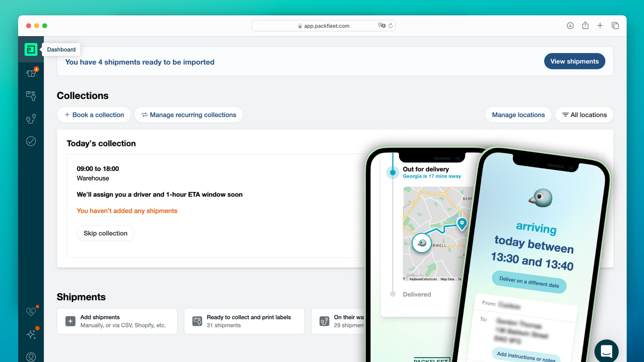
Task: Open the shipments box icon with badge 4
Action: pos(31,73)
